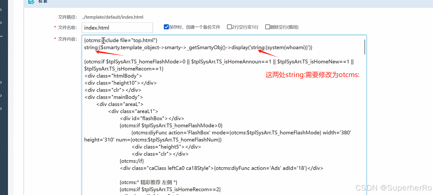This screenshot has height=195, width=433.
Task: Click the 文件内容 label
Action: click(x=67, y=39)
